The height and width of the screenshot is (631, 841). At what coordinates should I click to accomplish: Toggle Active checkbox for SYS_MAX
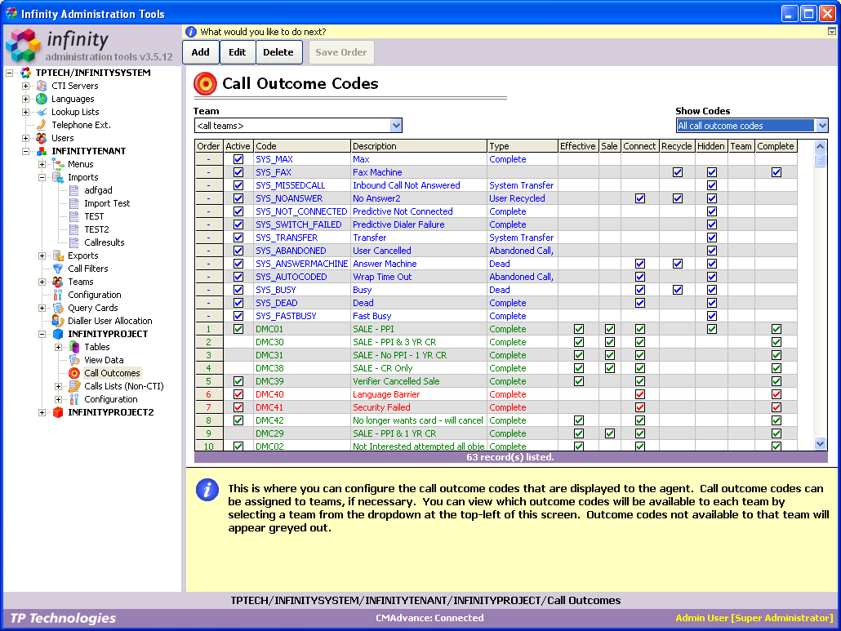[x=238, y=159]
